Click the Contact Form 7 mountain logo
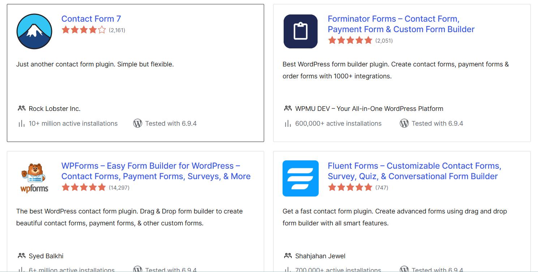This screenshot has width=538, height=272. [x=34, y=32]
